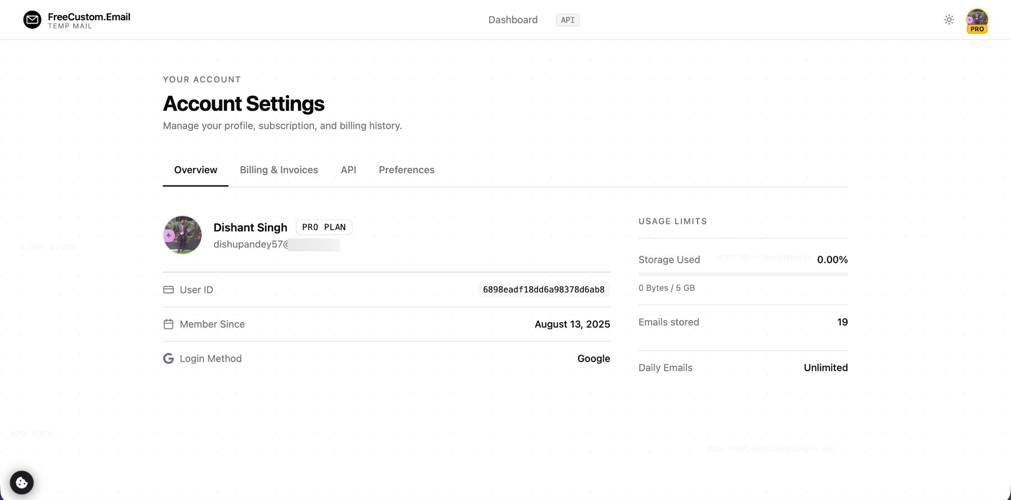Click the FreeCustom.Email brand name
Image resolution: width=1011 pixels, height=500 pixels.
pos(89,17)
